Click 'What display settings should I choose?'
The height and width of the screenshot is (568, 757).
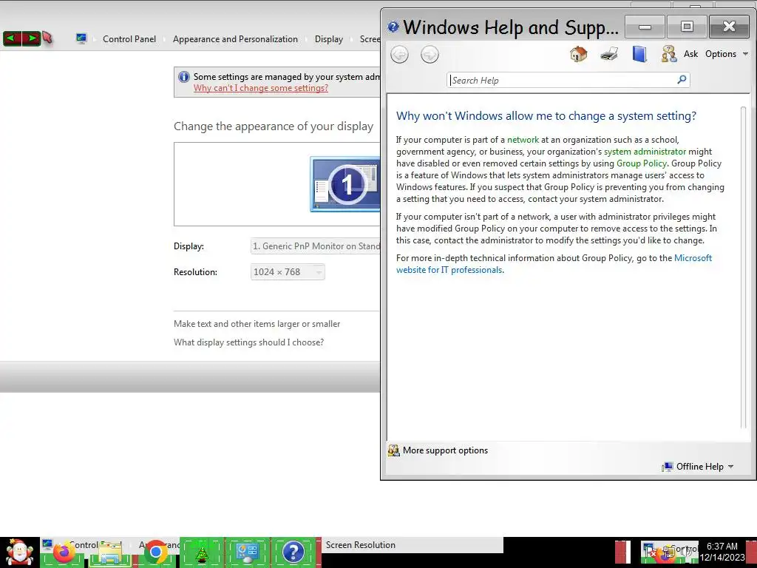coord(248,342)
